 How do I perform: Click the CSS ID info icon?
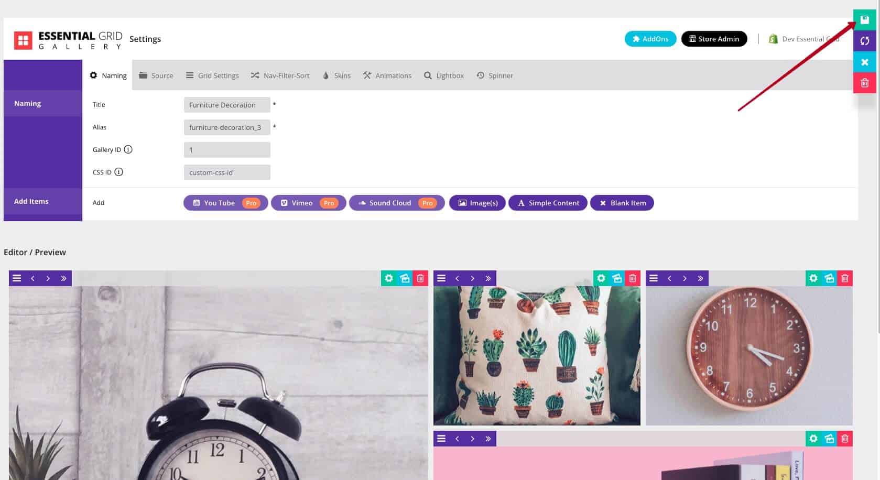118,172
